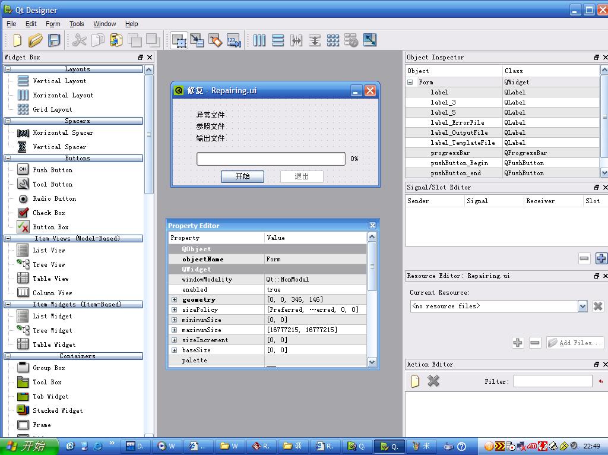Apply Lay Out Vertically toolbar icon
Image resolution: width=608 pixels, height=455 pixels.
click(278, 40)
